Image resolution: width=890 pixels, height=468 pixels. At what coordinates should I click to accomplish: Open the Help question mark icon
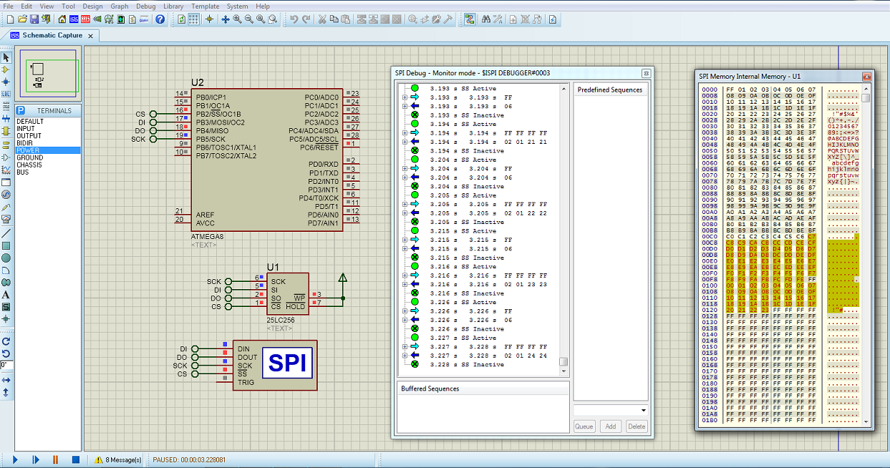[x=160, y=19]
